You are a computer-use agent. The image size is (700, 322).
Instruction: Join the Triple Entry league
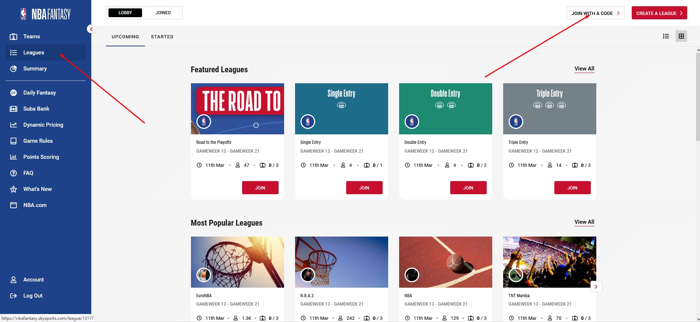click(573, 188)
